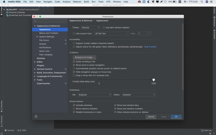Image resolution: width=216 pixels, height=135 pixels.
Task: Enable Support screen readers checkbox
Action: pyautogui.click(x=74, y=43)
